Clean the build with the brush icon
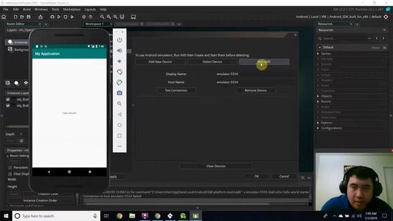Image resolution: width=393 pixels, height=221 pixels. pos(72,17)
